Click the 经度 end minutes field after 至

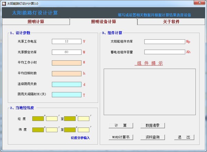click(x=83, y=119)
